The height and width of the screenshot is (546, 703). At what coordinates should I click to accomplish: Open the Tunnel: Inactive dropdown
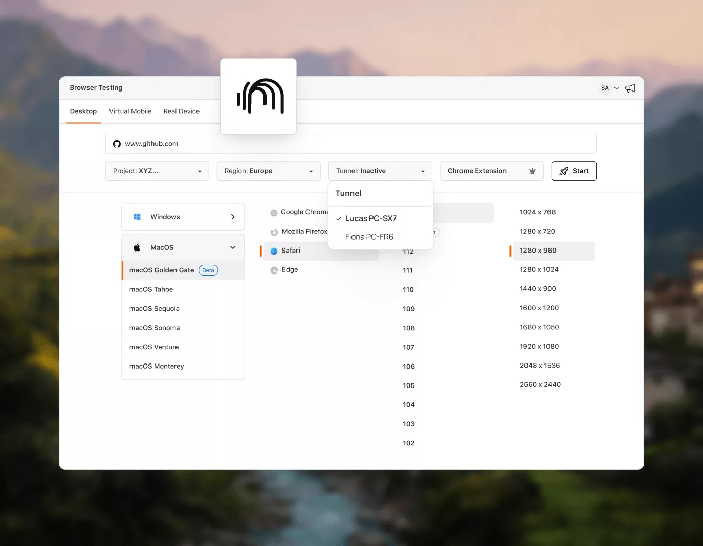coord(380,171)
